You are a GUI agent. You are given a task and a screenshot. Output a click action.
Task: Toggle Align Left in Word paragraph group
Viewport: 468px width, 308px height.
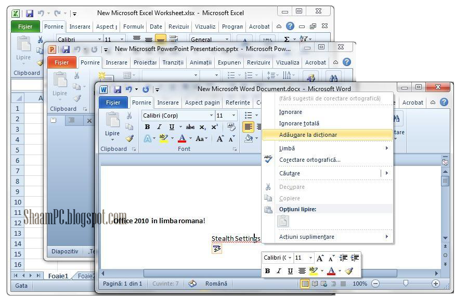click(x=248, y=127)
